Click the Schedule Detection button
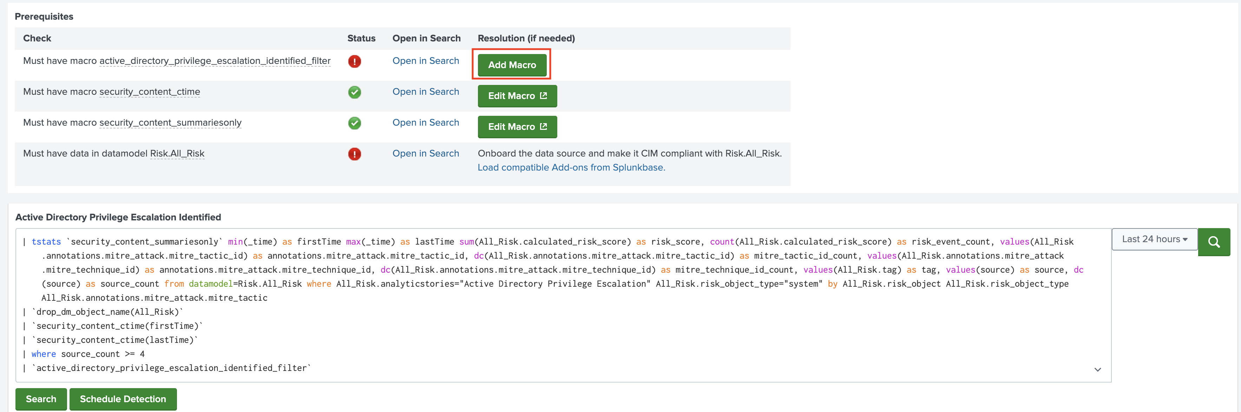 point(123,399)
